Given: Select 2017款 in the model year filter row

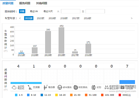Looking at the screenshot, I should 76,18.
